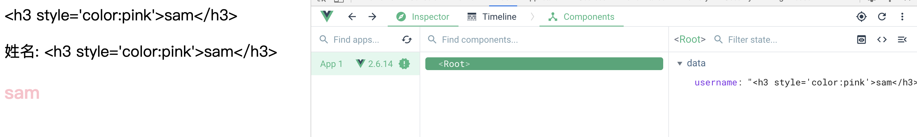Click the devtools force refresh icon

pos(882,17)
